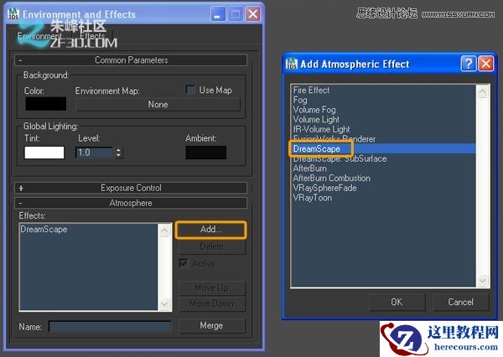The width and height of the screenshot is (503, 357).
Task: Select Fire Effect in the list
Action: (x=311, y=91)
